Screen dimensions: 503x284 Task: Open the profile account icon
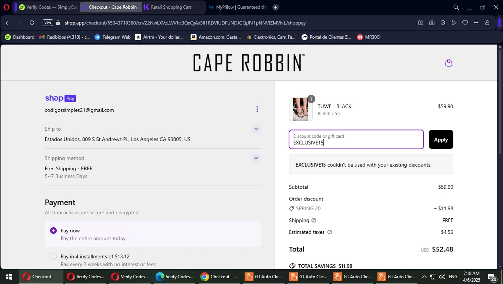487,23
